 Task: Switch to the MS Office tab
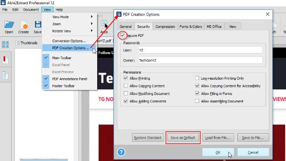[214, 26]
